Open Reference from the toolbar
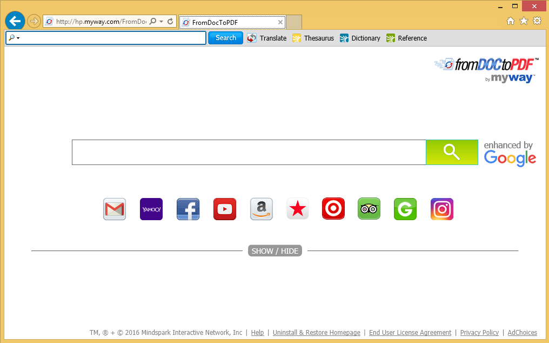 (406, 38)
